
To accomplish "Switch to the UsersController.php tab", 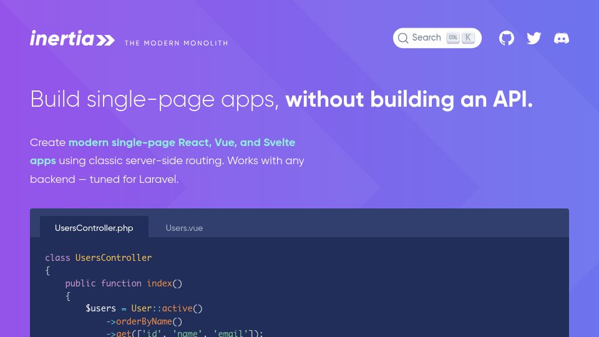I will coord(94,228).
